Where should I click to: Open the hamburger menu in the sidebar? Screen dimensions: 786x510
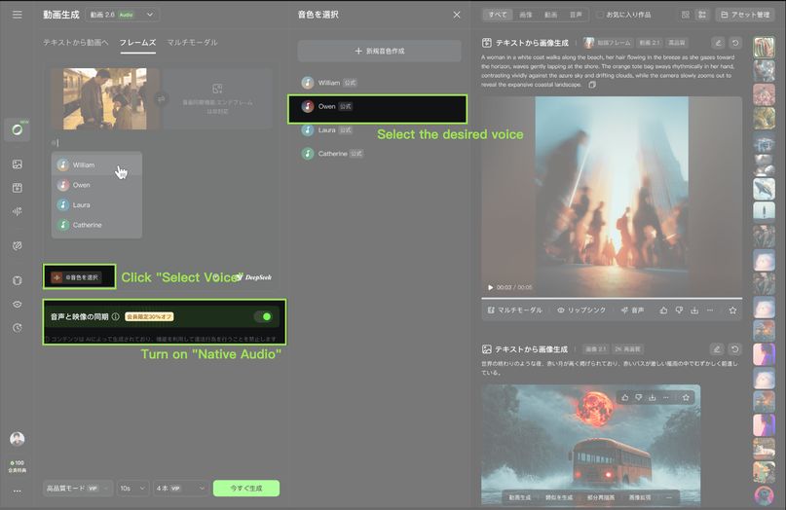coord(17,15)
